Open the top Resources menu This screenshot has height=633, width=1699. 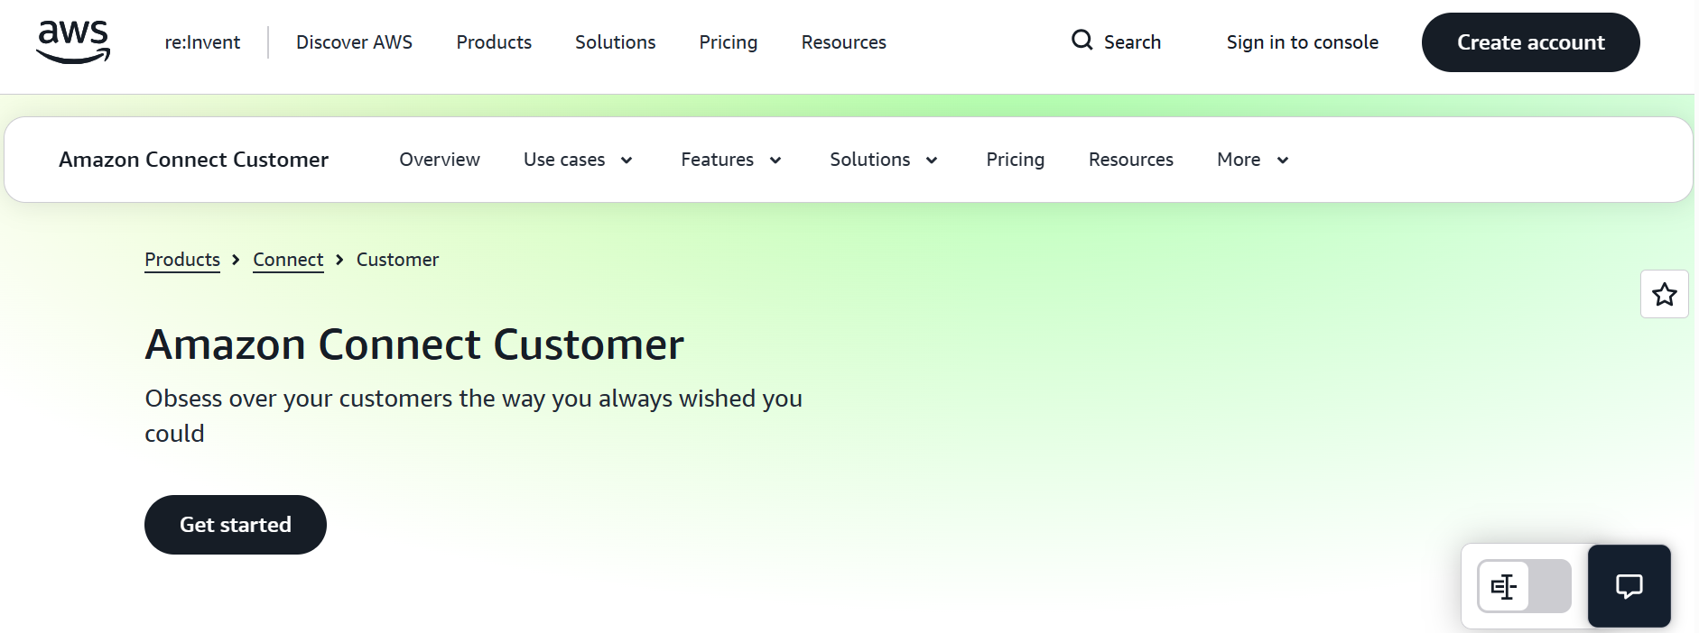click(843, 42)
